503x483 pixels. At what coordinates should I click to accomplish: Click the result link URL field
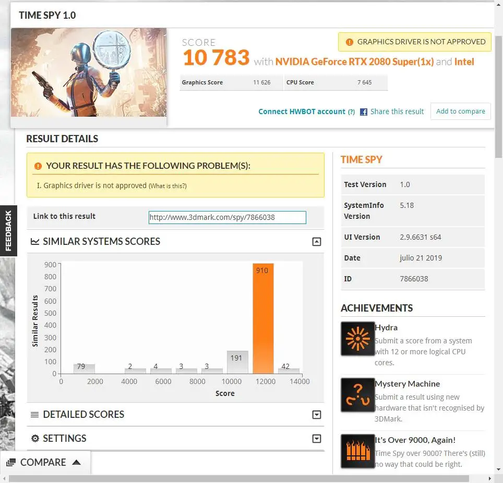pyautogui.click(x=227, y=217)
